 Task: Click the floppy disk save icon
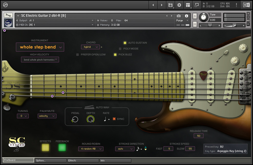(170, 5)
